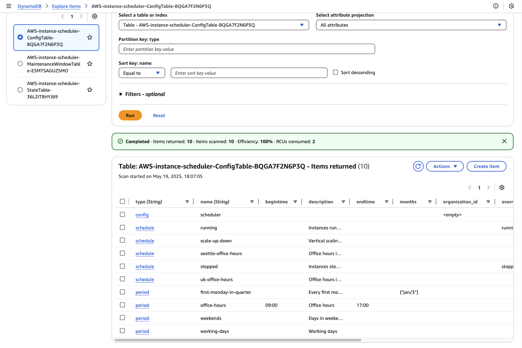Go to previous results page
This screenshot has width=522, height=348.
(470, 188)
